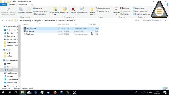The width and height of the screenshot is (169, 95).
Task: Open the New item (Создать элемент) dropdown
Action: 103,8
